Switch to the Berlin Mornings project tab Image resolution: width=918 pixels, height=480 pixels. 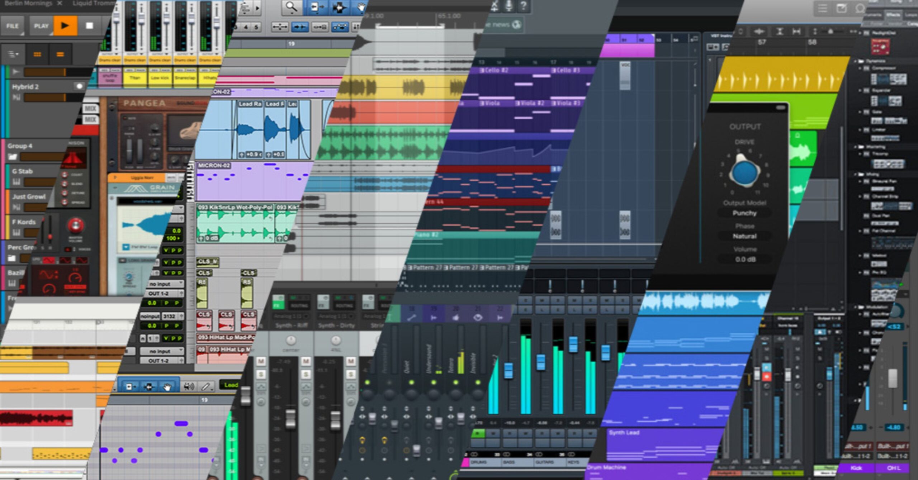(x=28, y=4)
